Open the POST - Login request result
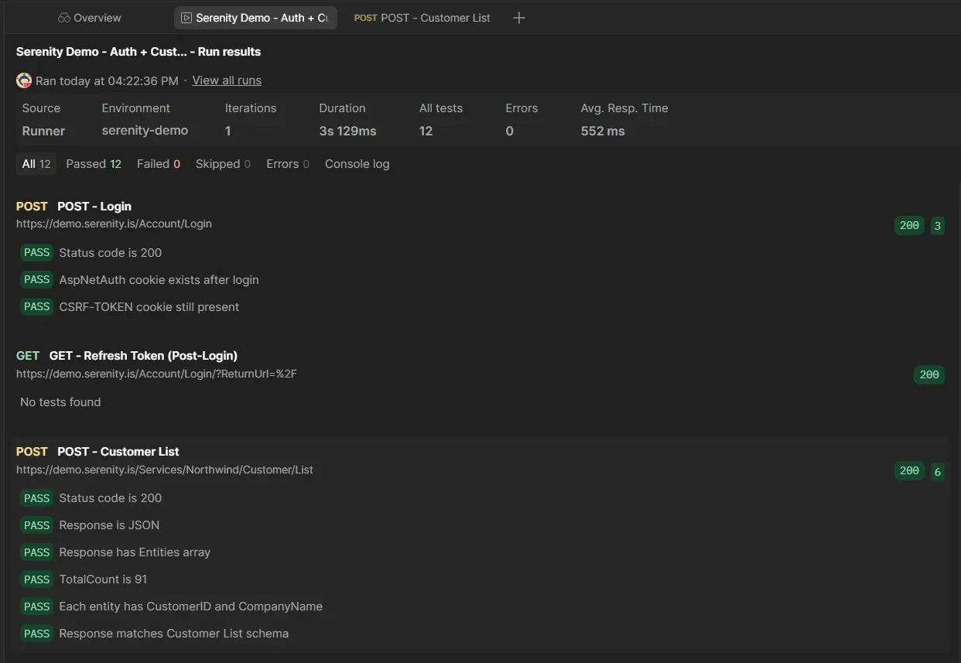Viewport: 961px width, 663px height. click(94, 207)
